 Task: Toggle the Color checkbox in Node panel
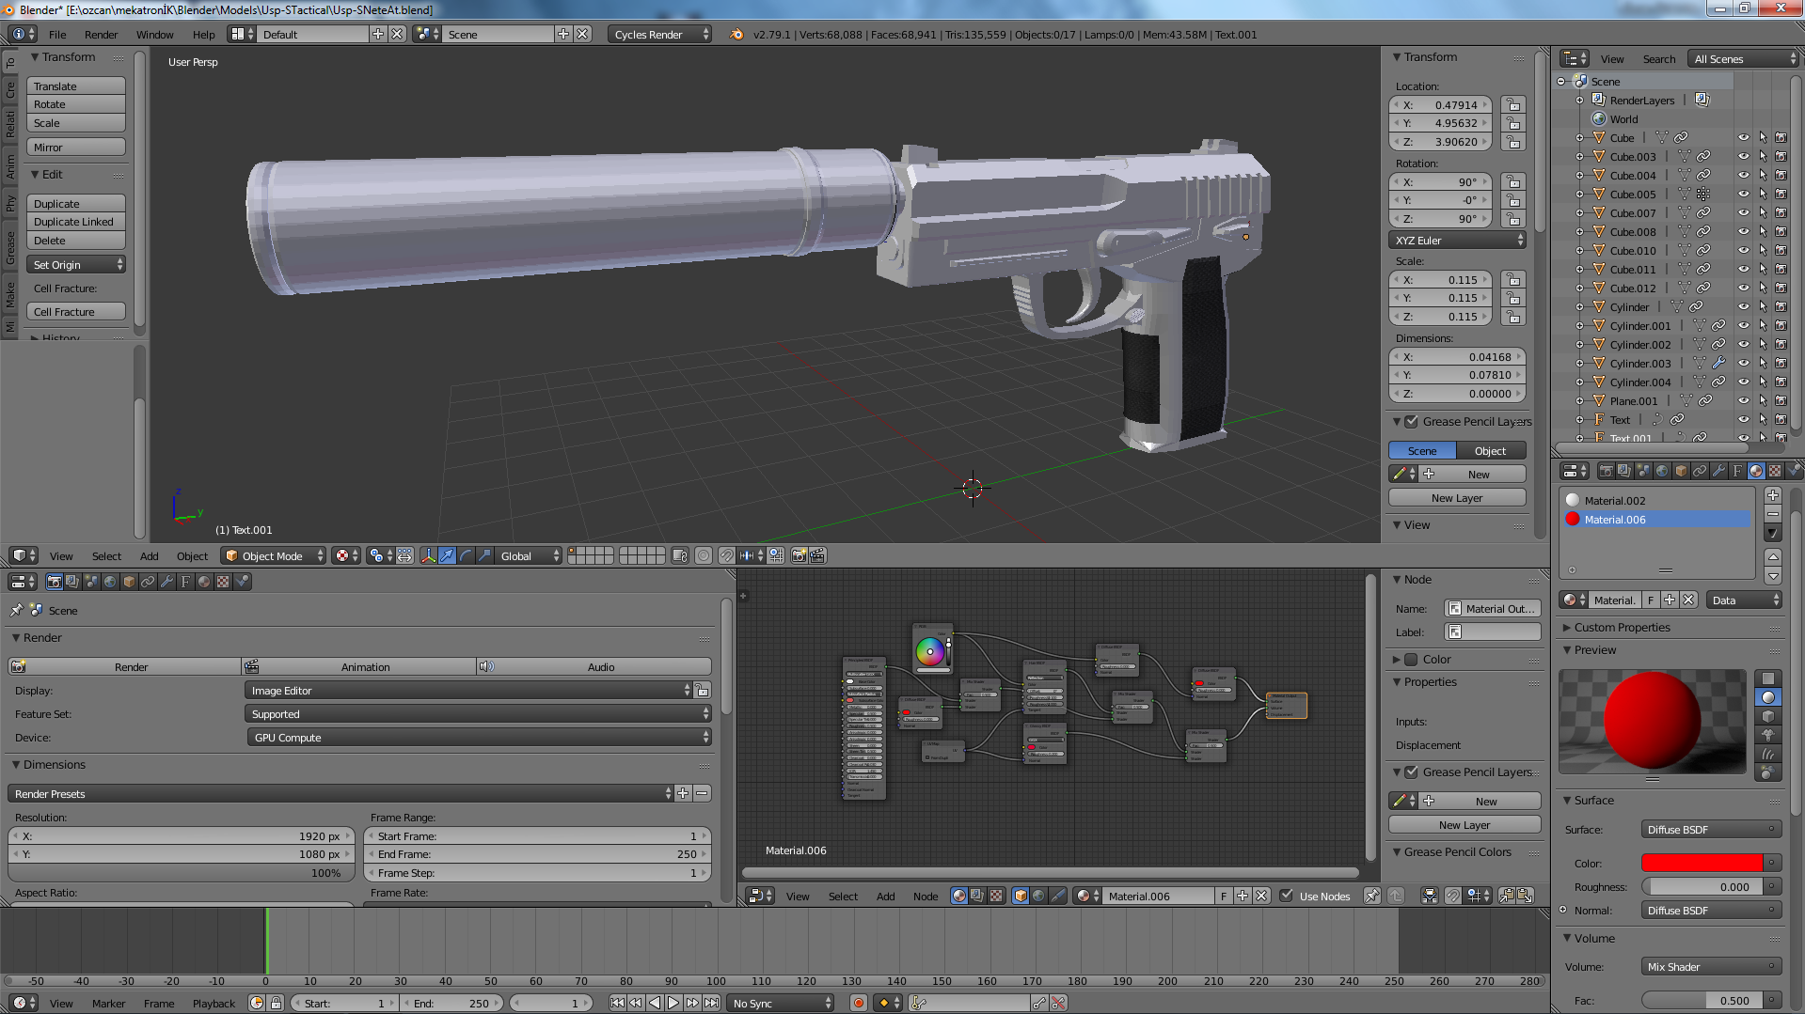tap(1411, 660)
